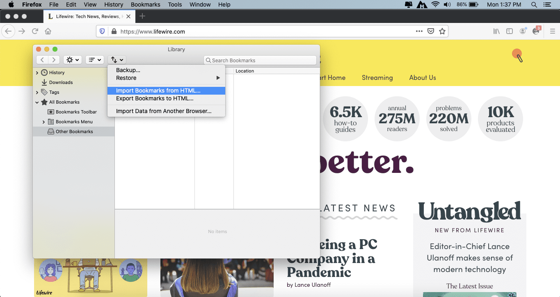
Task: Open a new tab with the plus button
Action: point(142,16)
